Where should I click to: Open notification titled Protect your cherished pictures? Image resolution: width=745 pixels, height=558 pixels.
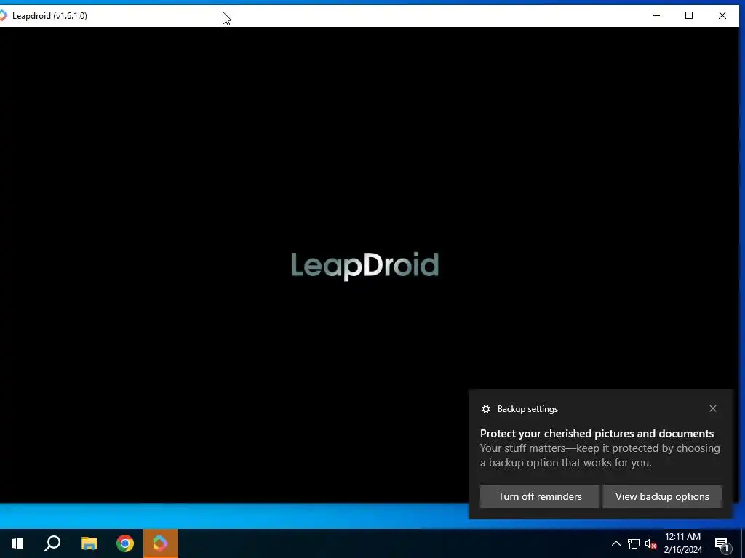tap(597, 434)
